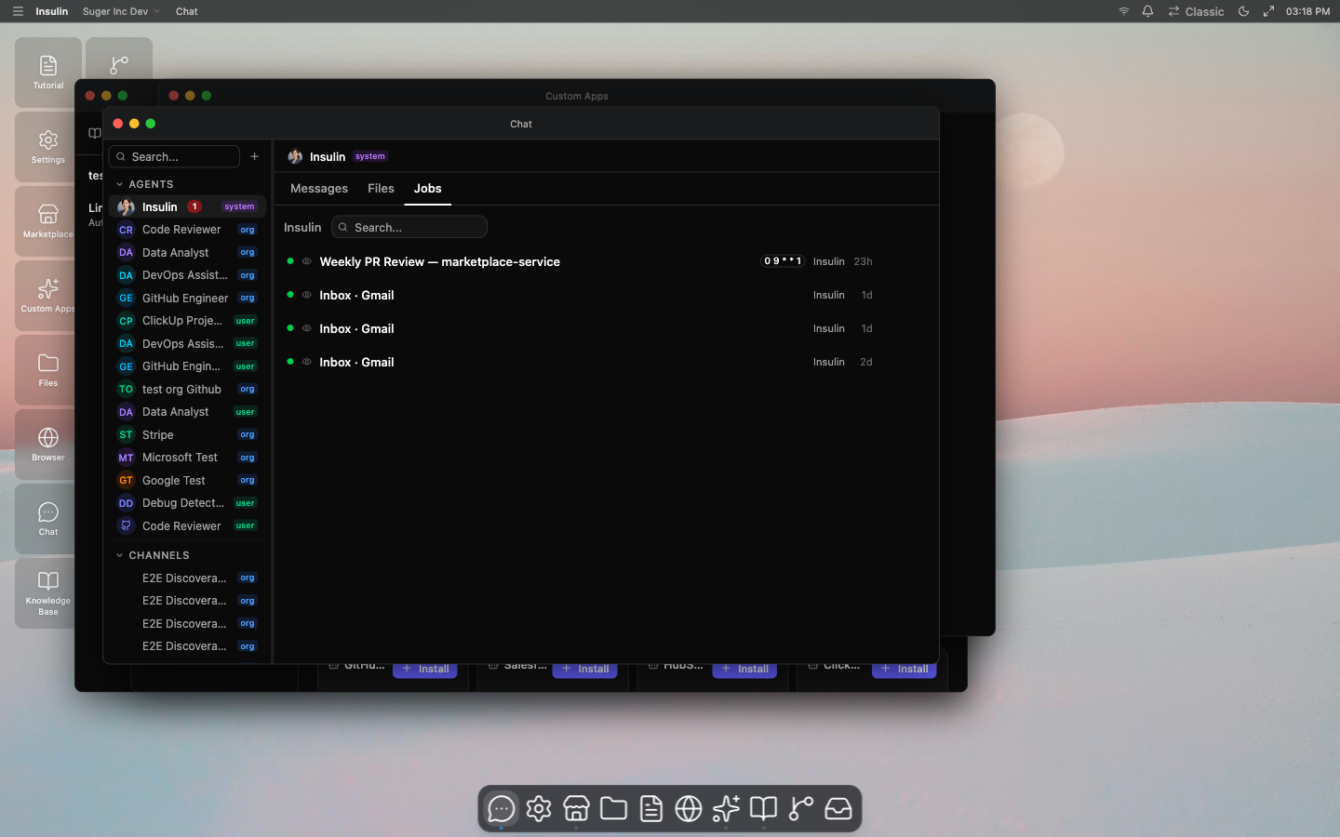Toggle dark mode moon icon in the menu bar
Screen dimensions: 1340x837
click(x=1243, y=11)
